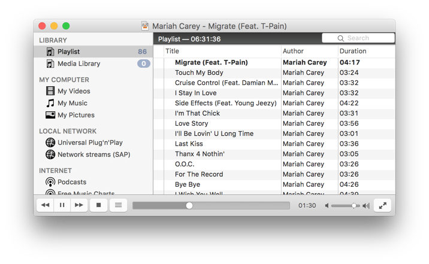The image size is (429, 264).
Task: Click the search magnifier icon
Action: [x=341, y=38]
